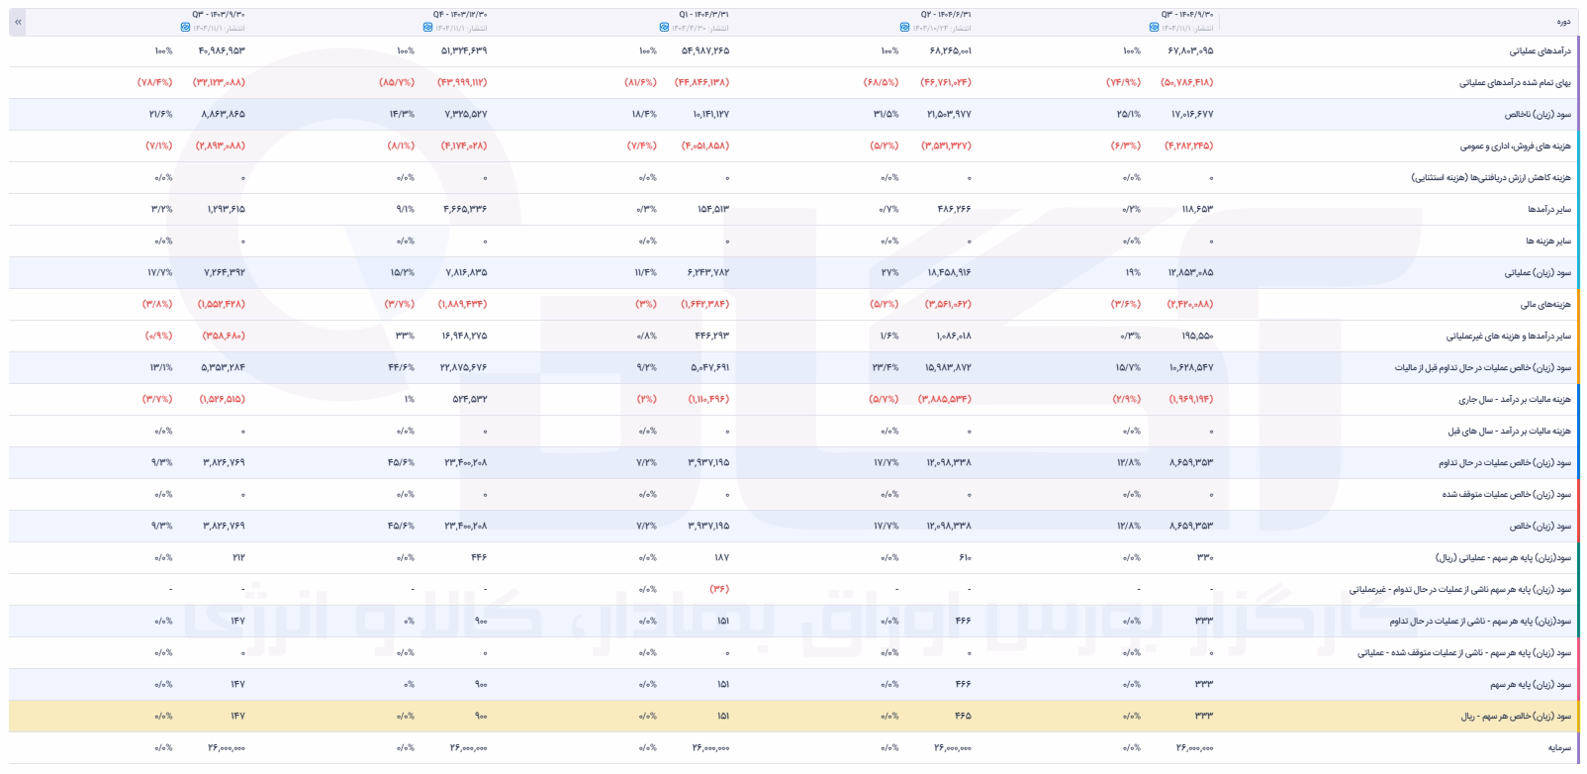Select the Q4 1403/12/30 period column header
Screen dimensions: 1587x774
pos(460,15)
